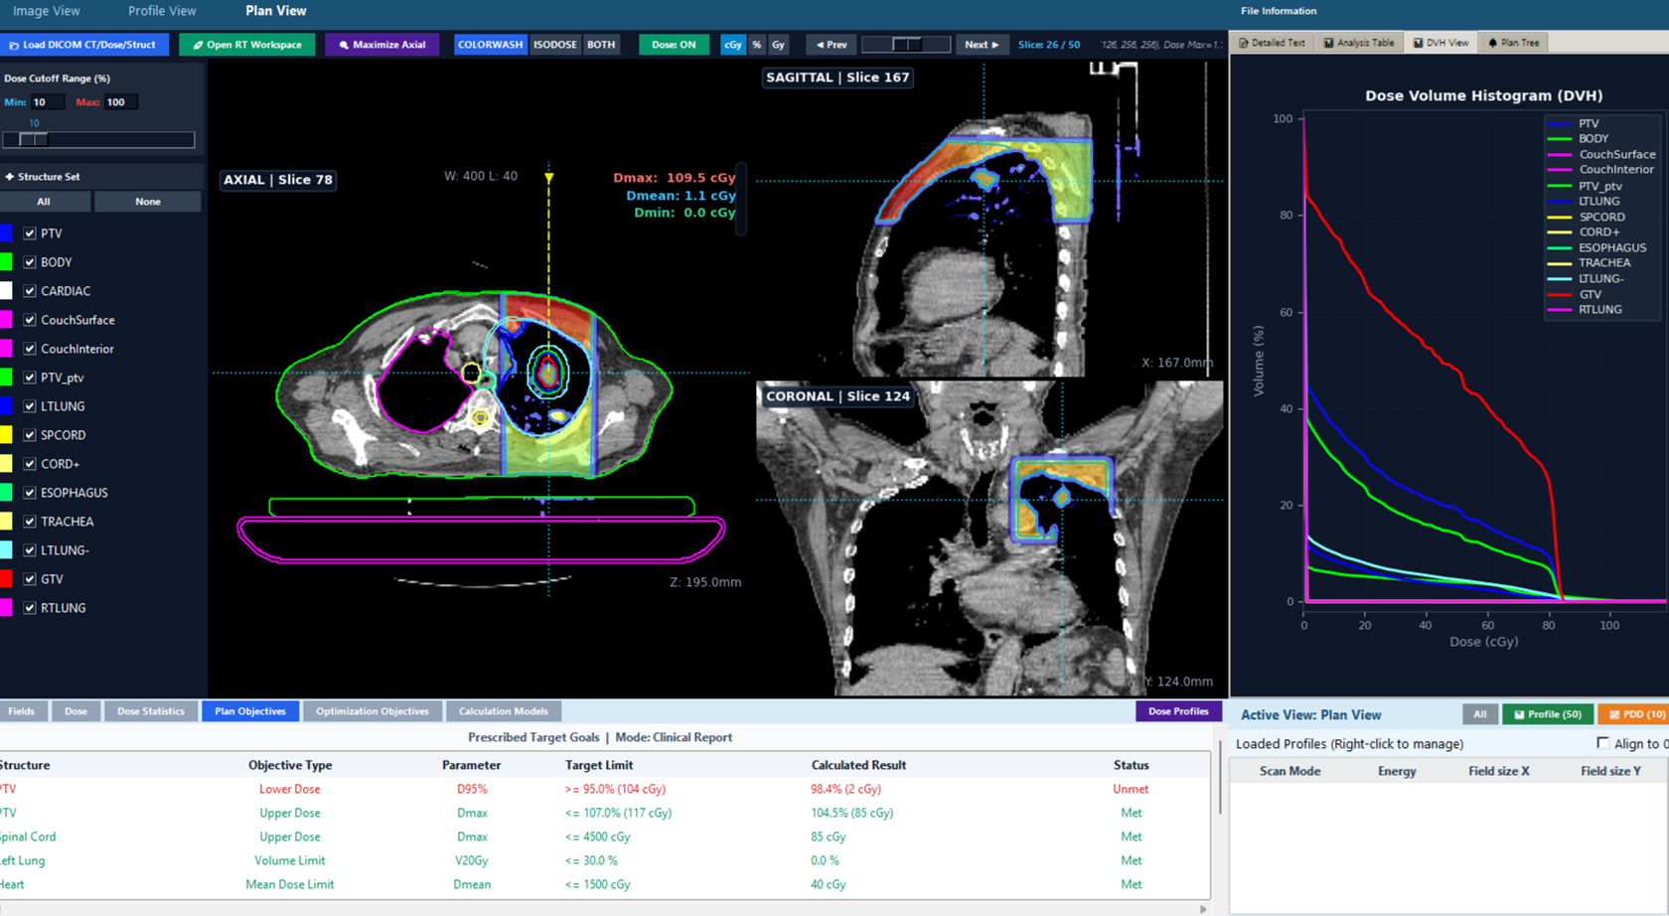
Task: Click Maximize Axial button
Action: click(x=381, y=45)
